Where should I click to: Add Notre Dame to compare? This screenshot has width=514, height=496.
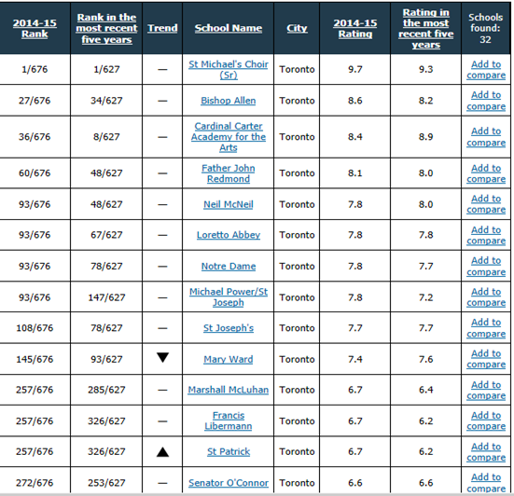pyautogui.click(x=486, y=267)
